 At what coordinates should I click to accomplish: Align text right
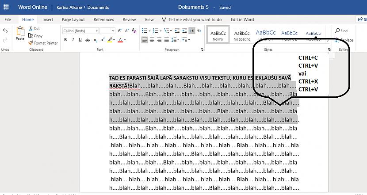coord(159,40)
